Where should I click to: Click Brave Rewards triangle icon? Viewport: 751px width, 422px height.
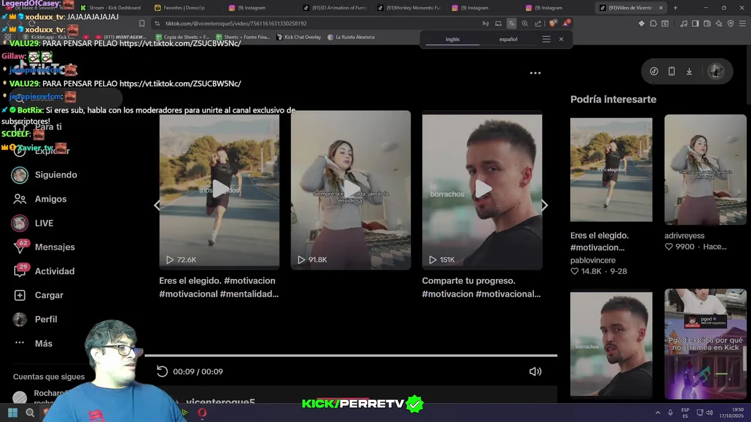point(566,23)
